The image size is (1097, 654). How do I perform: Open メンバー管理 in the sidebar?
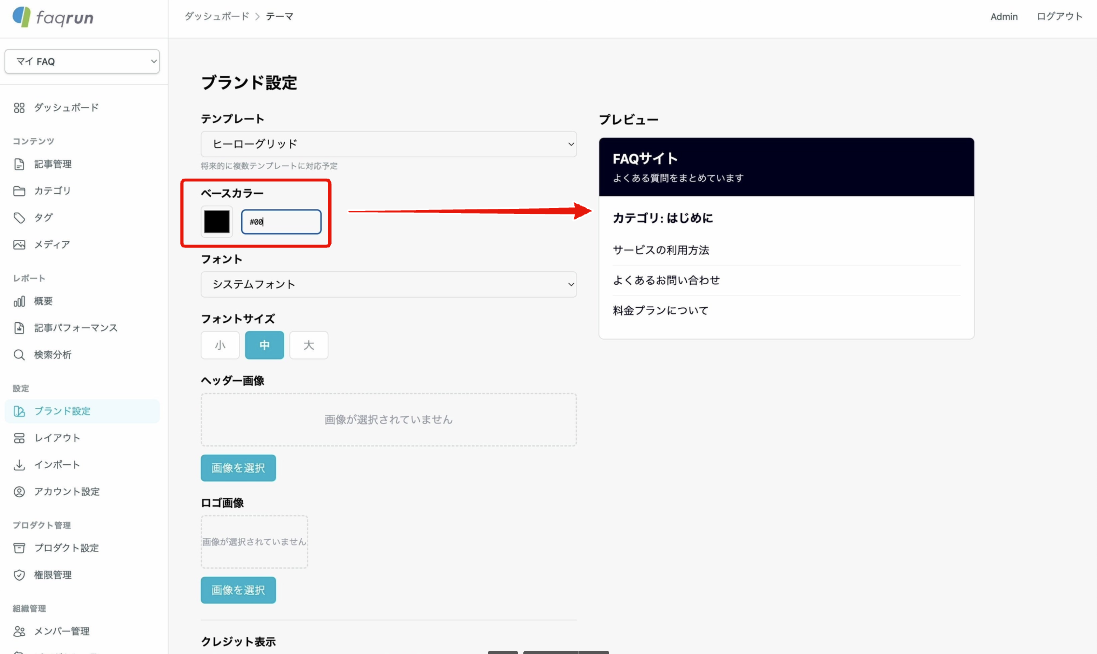coord(82,631)
